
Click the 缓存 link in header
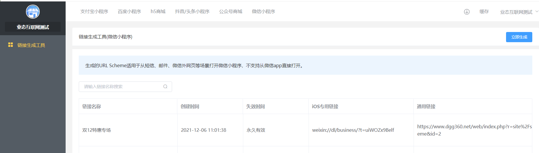[x=484, y=12]
